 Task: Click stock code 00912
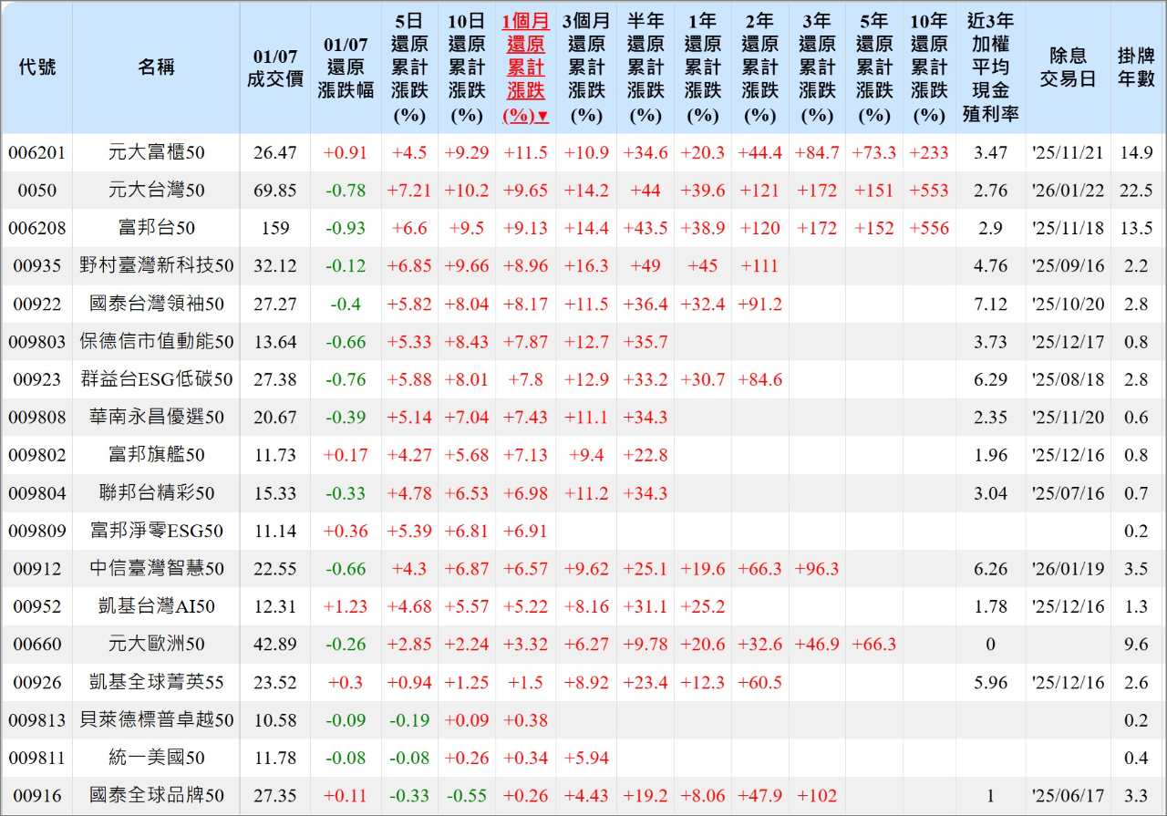tap(36, 569)
